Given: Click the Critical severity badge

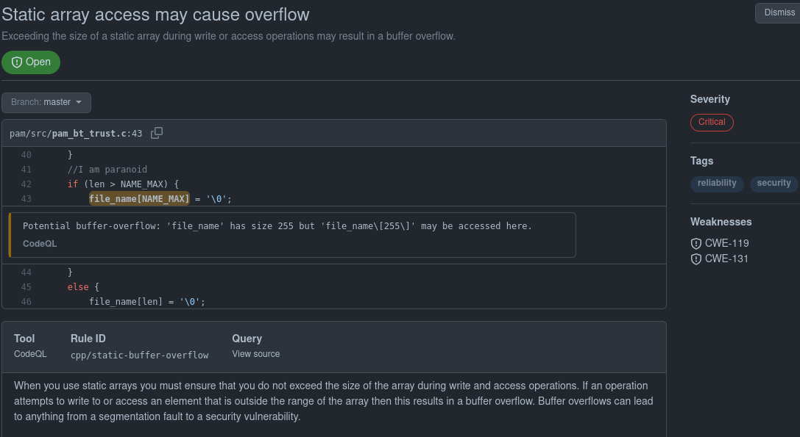Looking at the screenshot, I should point(712,123).
